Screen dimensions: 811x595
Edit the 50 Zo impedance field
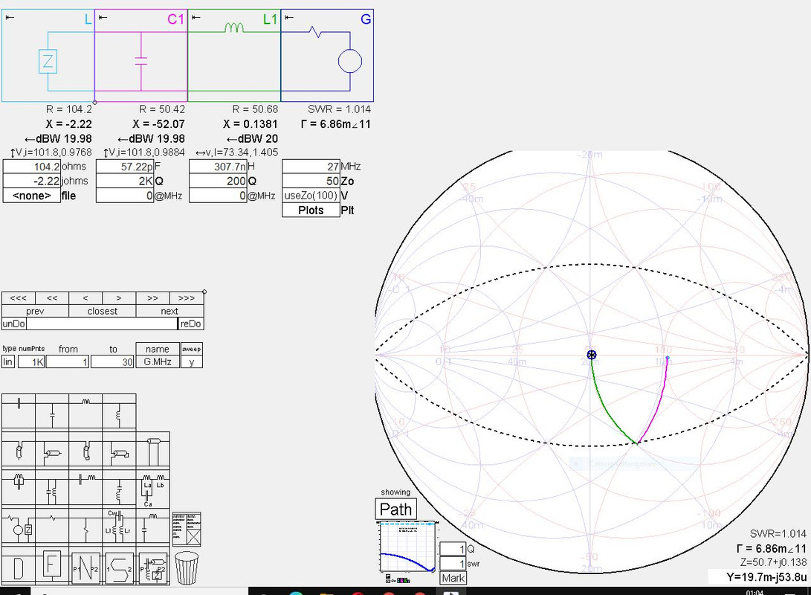point(311,181)
